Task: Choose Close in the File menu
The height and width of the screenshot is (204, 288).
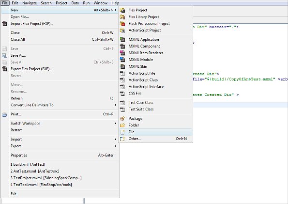Action: pos(60,33)
